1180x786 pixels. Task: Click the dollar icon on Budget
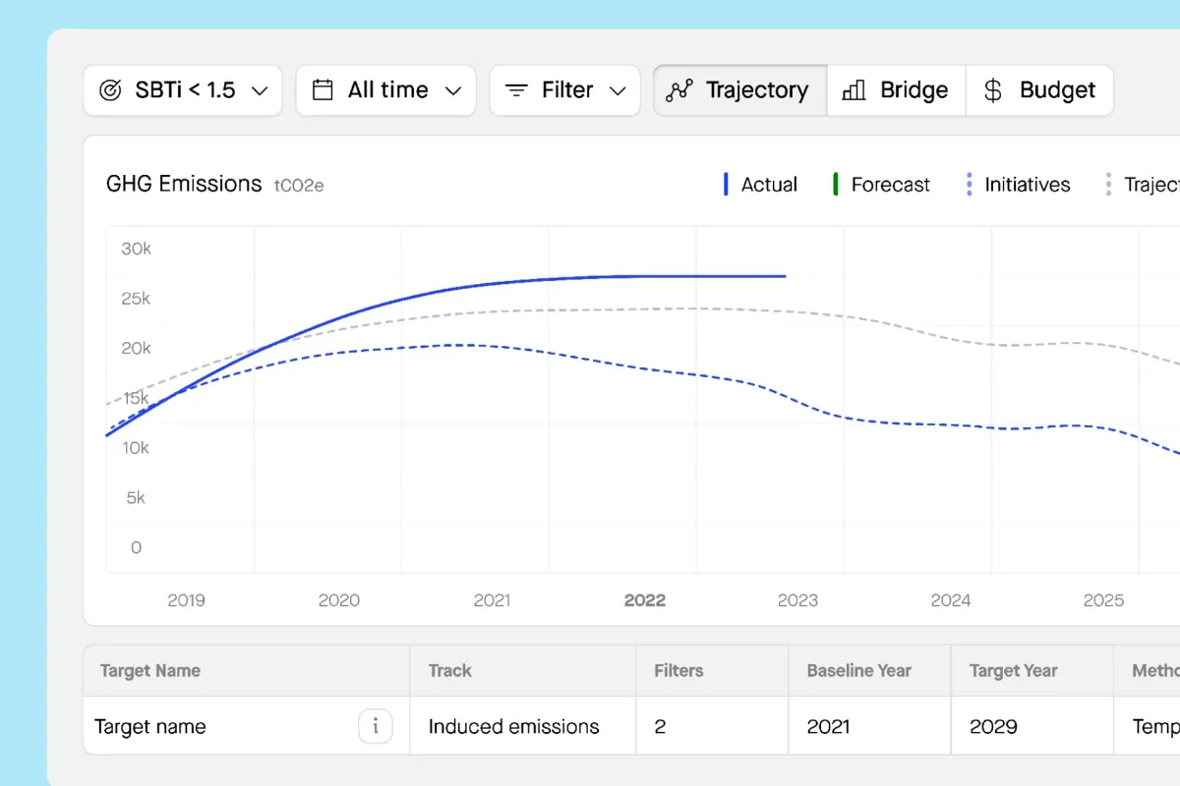(x=992, y=89)
